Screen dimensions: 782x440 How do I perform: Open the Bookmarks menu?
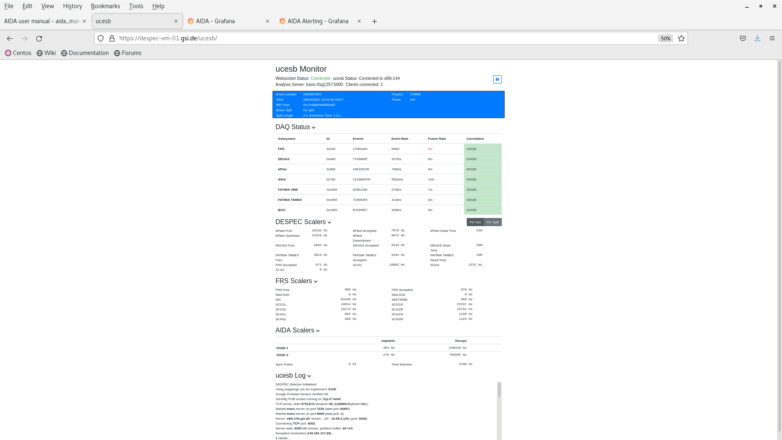pos(105,6)
